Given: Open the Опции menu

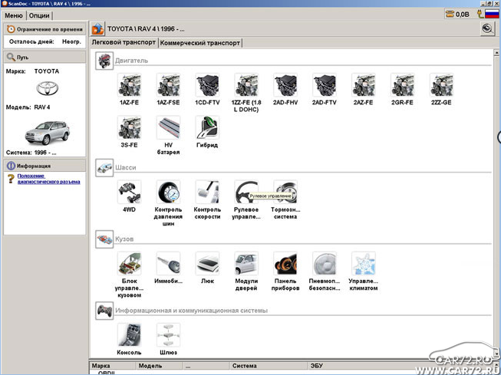Looking at the screenshot, I should (39, 15).
